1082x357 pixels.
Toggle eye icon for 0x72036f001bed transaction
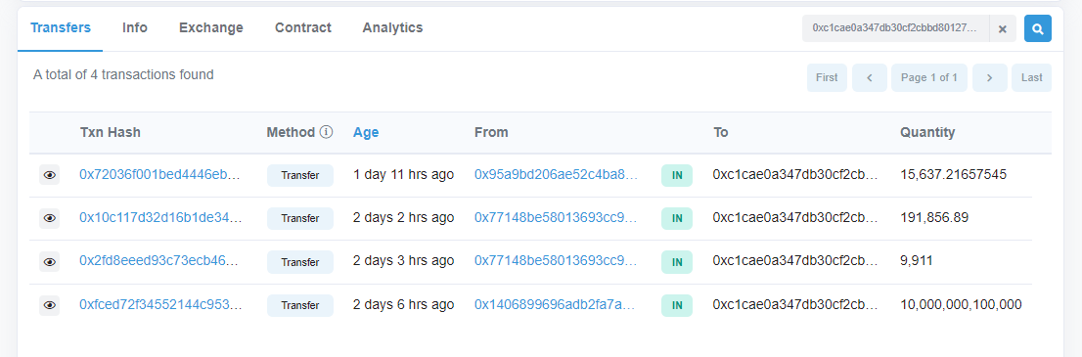(49, 175)
